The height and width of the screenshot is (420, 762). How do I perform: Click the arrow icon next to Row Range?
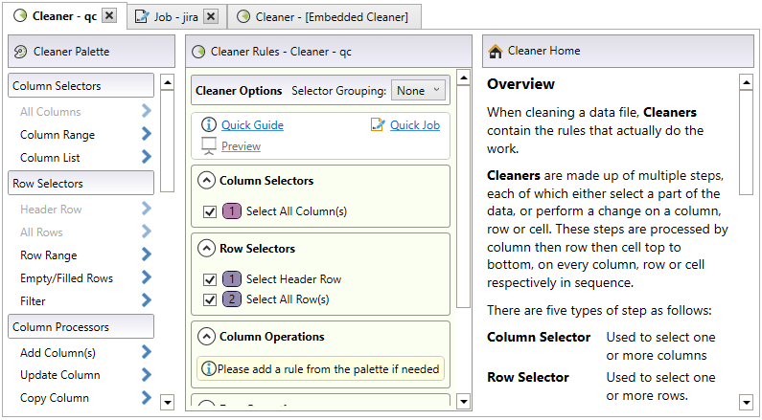click(146, 255)
